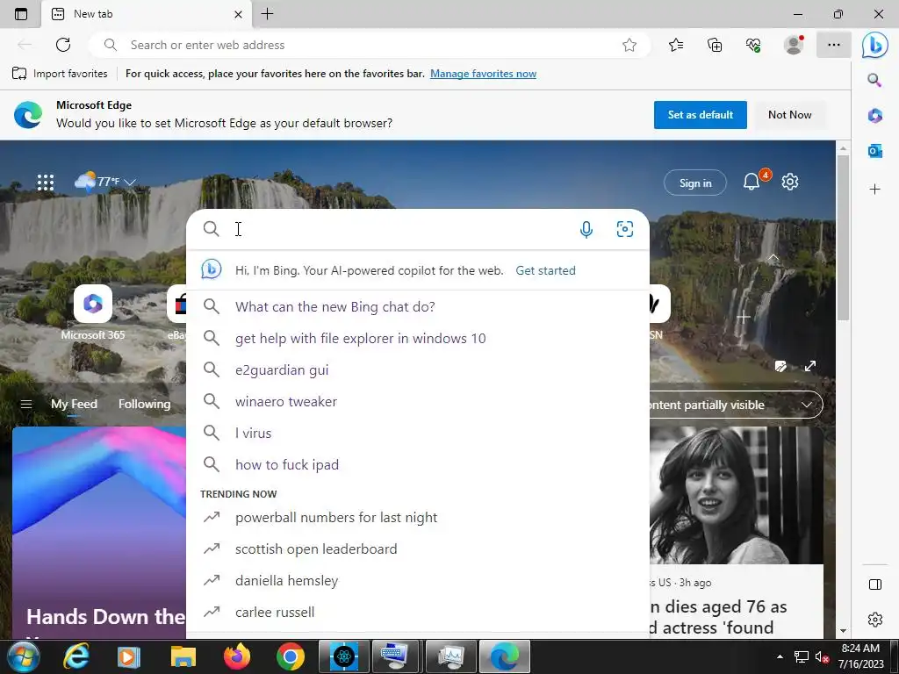Hide the sidebar panel icon
Viewport: 899px width, 674px height.
point(875,584)
